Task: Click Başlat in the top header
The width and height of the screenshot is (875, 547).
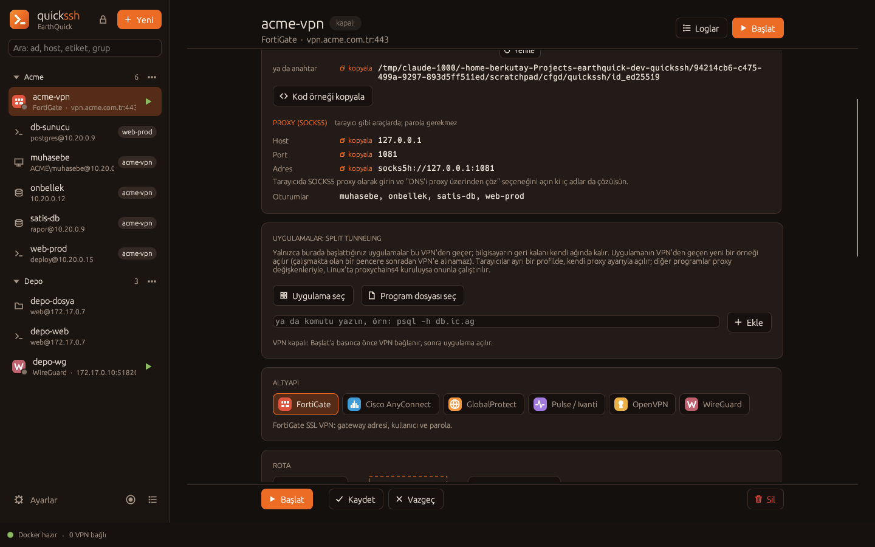Action: [x=758, y=28]
